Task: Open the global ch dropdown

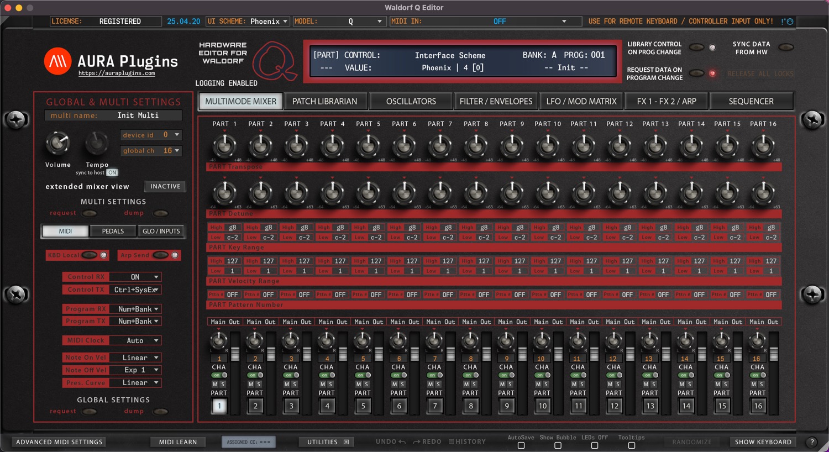Action: click(151, 151)
